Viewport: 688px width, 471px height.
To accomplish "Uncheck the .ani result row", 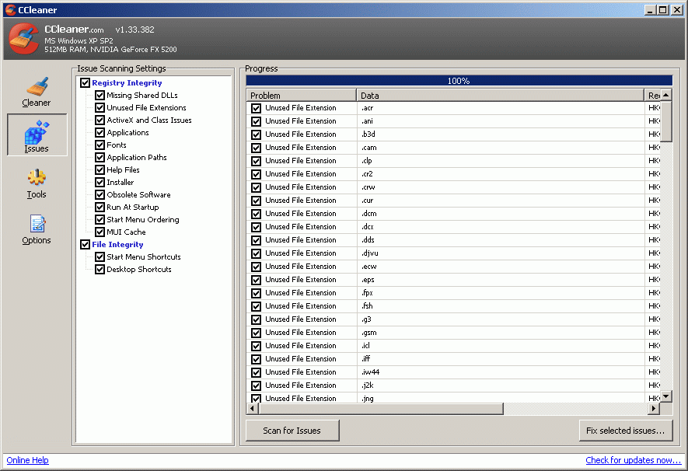I will [x=257, y=121].
